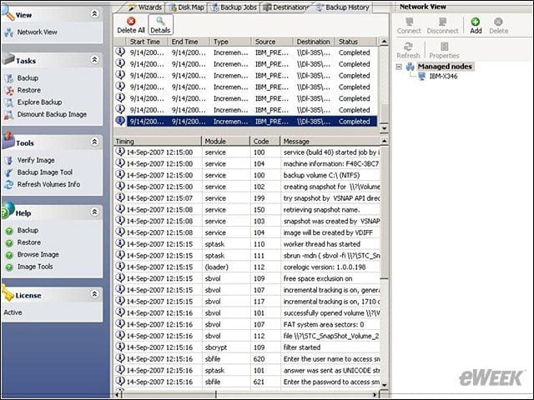
Task: Select log row with code 620
Action: (247, 359)
